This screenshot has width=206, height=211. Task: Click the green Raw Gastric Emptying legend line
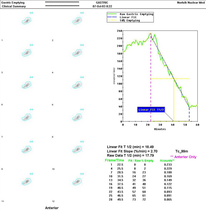coord(112,14)
